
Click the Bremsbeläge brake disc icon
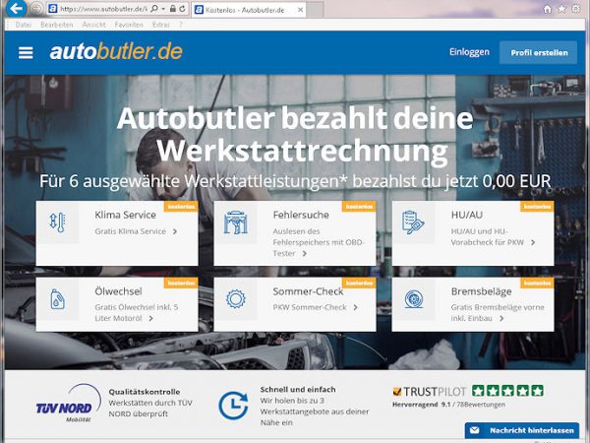point(414,299)
